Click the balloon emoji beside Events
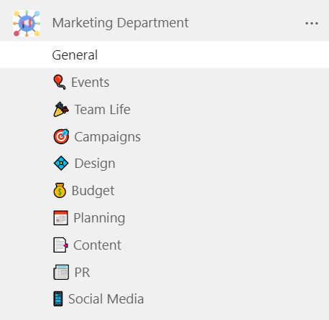This screenshot has width=329, height=320. coord(60,82)
